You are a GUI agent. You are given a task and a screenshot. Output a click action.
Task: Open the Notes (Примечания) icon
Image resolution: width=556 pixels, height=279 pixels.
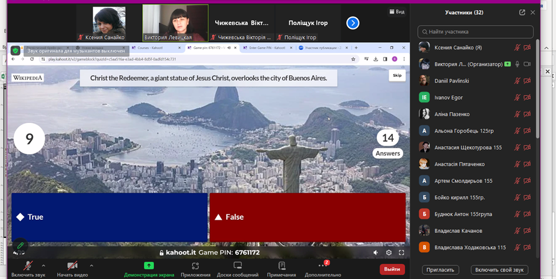coord(281,266)
